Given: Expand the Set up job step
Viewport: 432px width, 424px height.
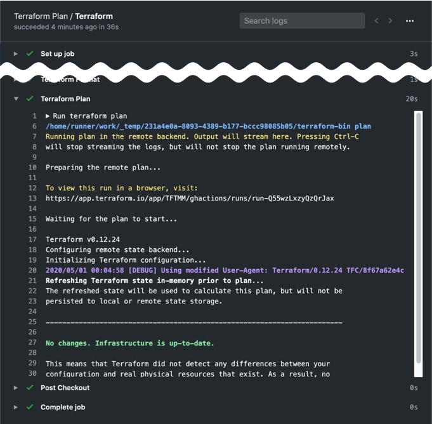Looking at the screenshot, I should pyautogui.click(x=16, y=54).
